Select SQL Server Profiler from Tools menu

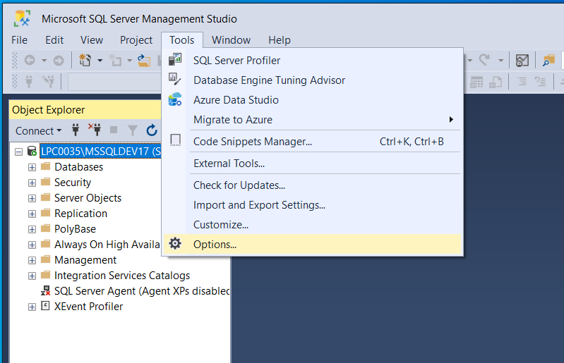(x=236, y=61)
